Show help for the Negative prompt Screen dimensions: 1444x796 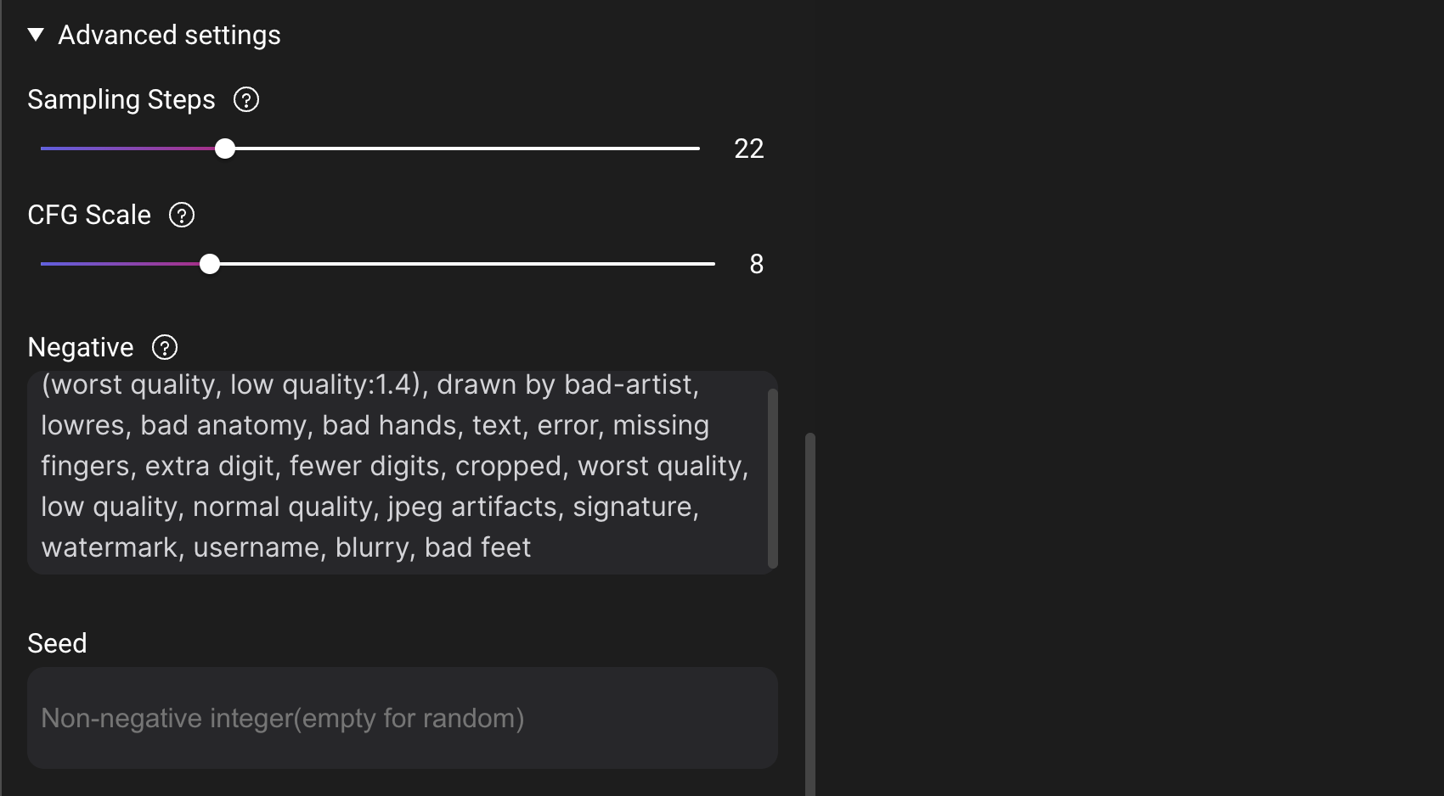(165, 347)
